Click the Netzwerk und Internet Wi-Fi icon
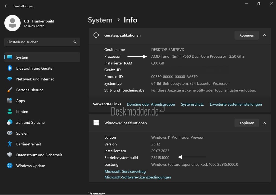Screen dimensions: 276x195 [x=10, y=79]
